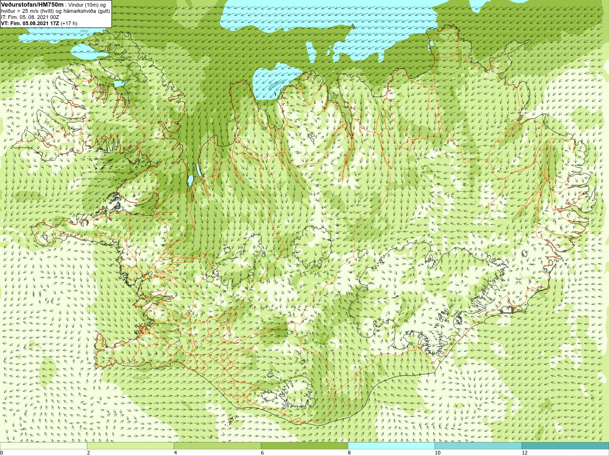Click the dark green 6–8 legend band
Viewport: 609px width, 456px height.
(x=304, y=446)
